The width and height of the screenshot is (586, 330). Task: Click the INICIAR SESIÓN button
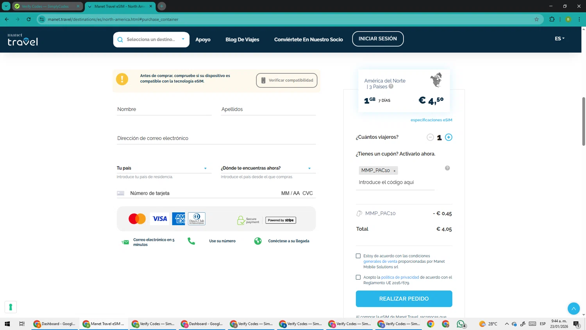(x=378, y=39)
